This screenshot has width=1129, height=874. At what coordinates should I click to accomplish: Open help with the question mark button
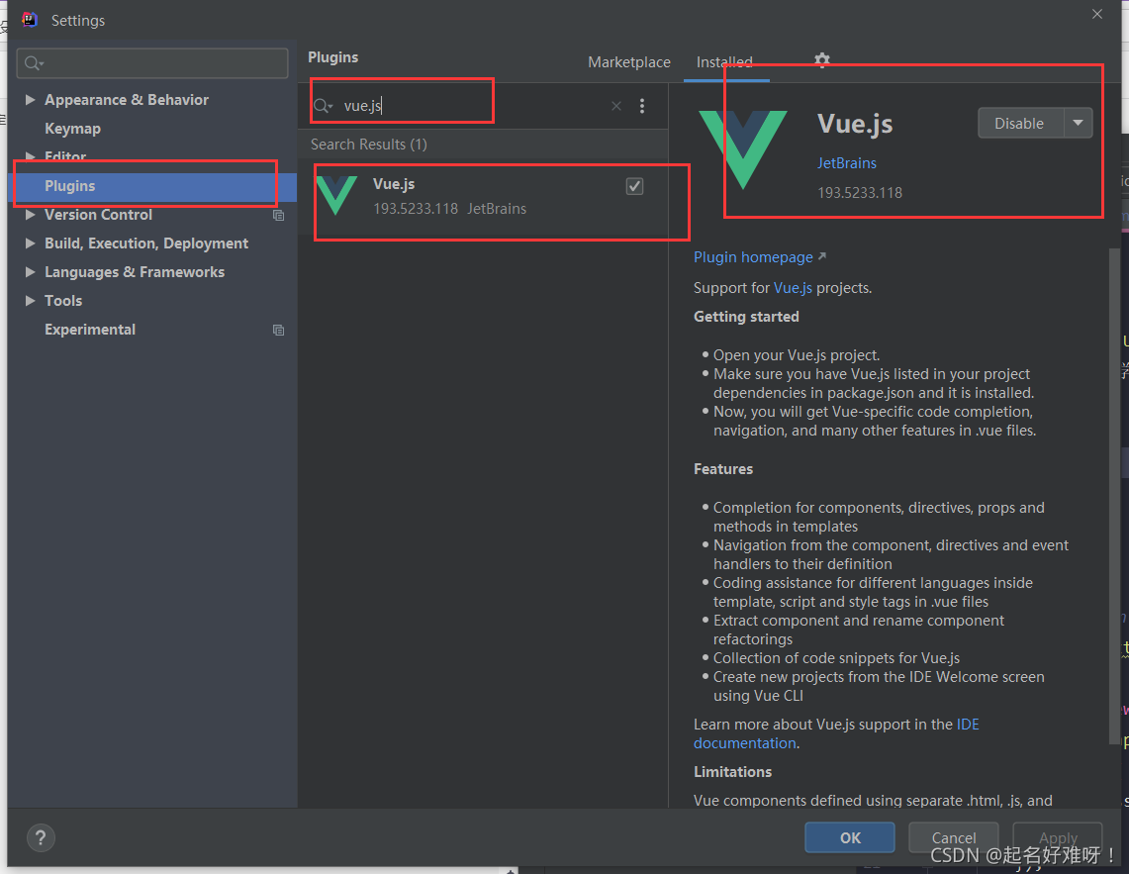pyautogui.click(x=41, y=837)
